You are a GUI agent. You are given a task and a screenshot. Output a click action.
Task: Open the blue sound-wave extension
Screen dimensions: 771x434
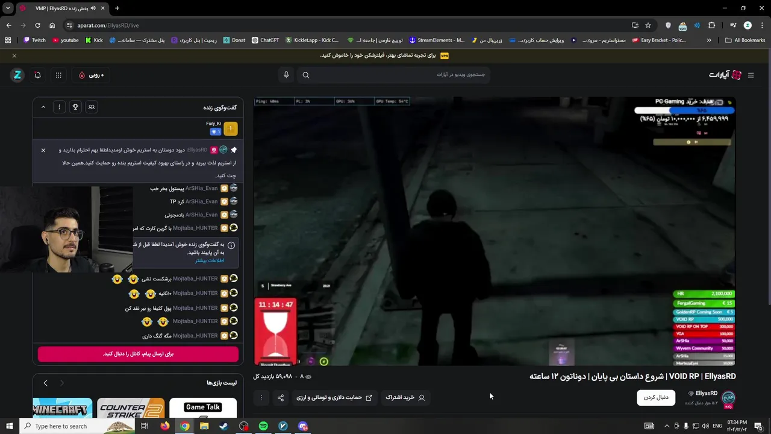(697, 25)
